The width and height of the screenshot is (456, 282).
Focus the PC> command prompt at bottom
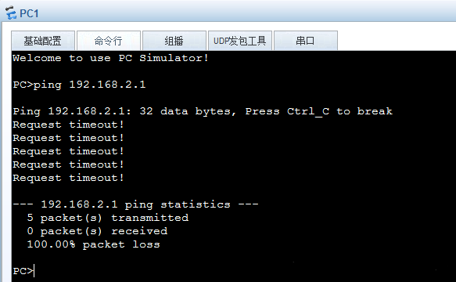click(23, 271)
